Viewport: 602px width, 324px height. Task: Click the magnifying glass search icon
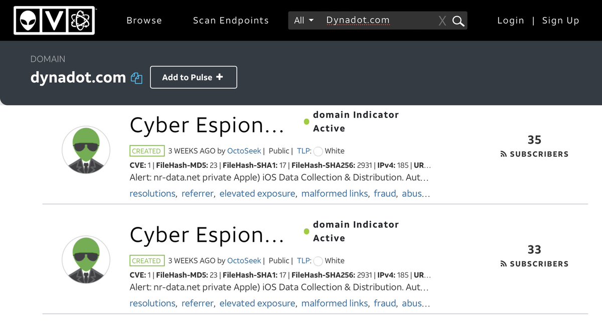(458, 21)
